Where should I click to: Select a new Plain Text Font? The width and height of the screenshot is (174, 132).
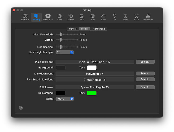[x=145, y=62]
